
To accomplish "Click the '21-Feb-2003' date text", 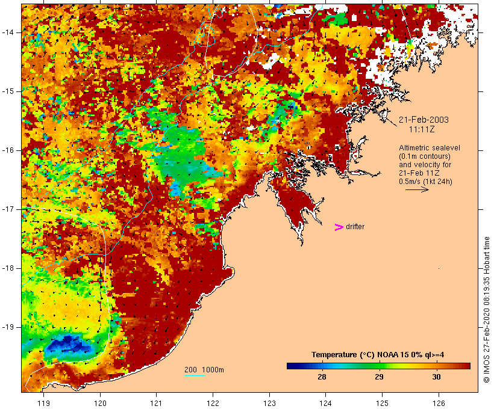I will 424,120.
